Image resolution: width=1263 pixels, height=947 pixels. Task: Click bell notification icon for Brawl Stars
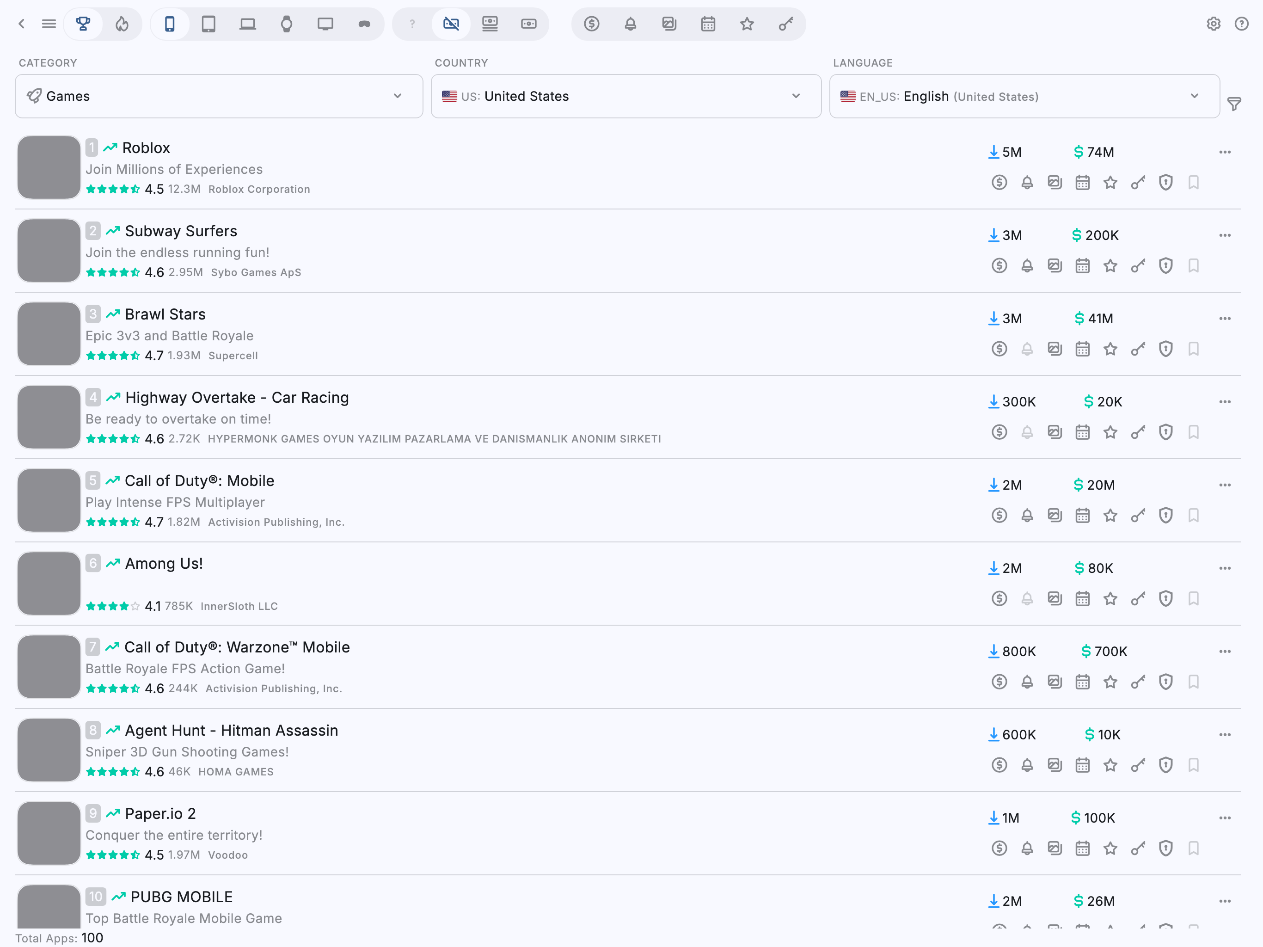(x=1027, y=349)
